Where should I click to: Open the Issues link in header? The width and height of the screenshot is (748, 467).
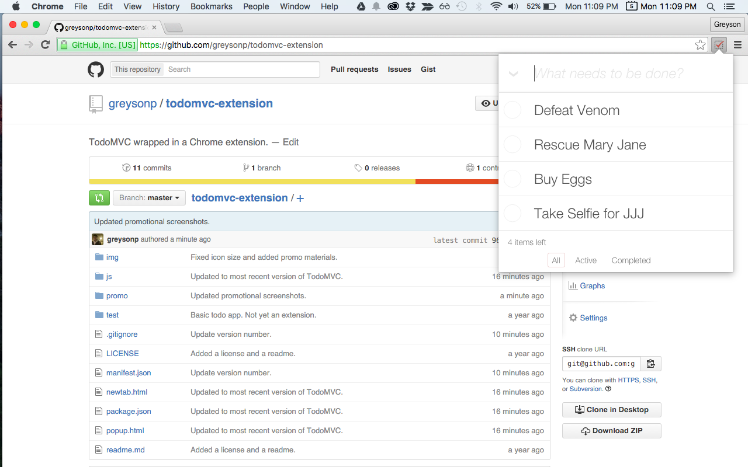tap(399, 69)
